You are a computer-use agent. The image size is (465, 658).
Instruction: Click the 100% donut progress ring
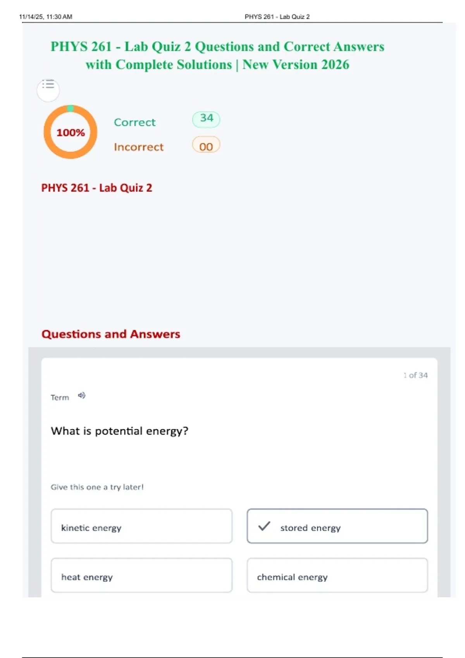(70, 132)
